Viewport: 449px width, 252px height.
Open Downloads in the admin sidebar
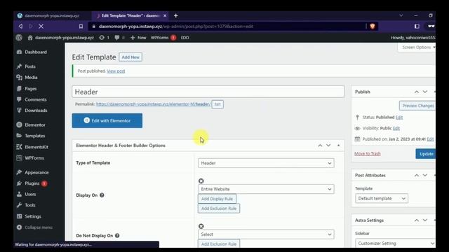tap(36, 111)
